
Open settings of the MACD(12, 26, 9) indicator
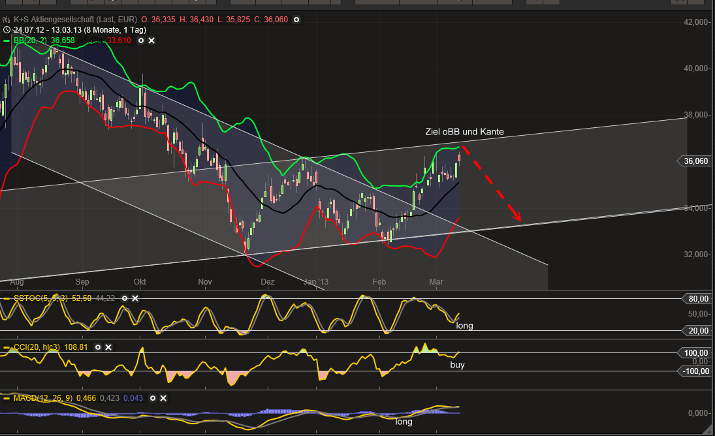[x=153, y=398]
